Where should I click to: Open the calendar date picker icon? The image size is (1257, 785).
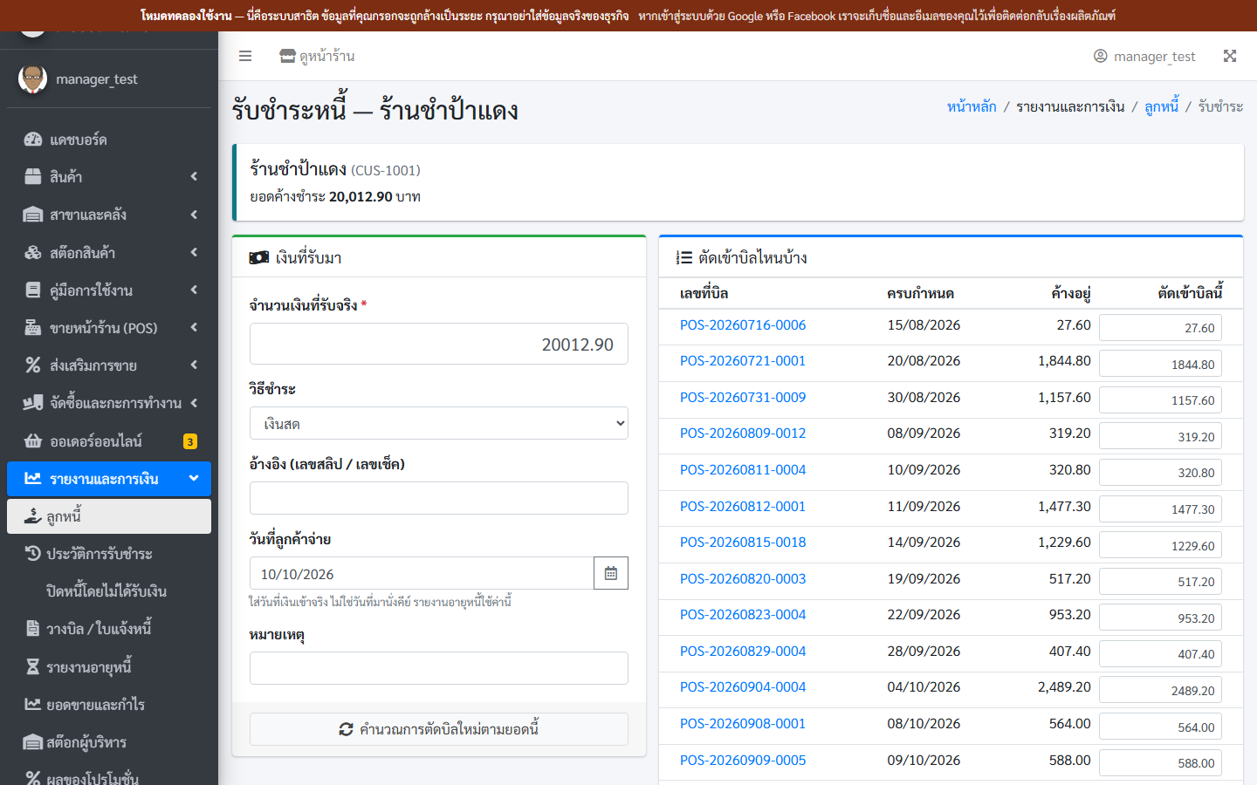tap(611, 573)
